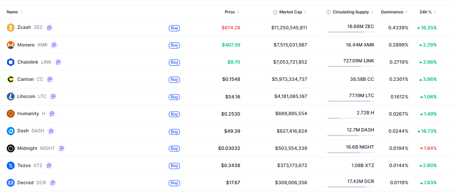
Task: Open the purple chat icon beside XMR
Action: pos(54,45)
